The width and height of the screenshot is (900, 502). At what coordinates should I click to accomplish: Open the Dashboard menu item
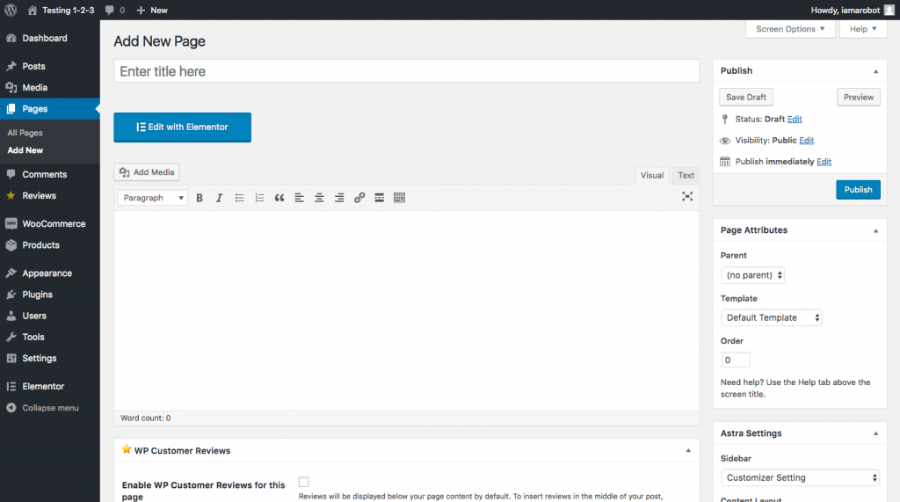point(50,38)
